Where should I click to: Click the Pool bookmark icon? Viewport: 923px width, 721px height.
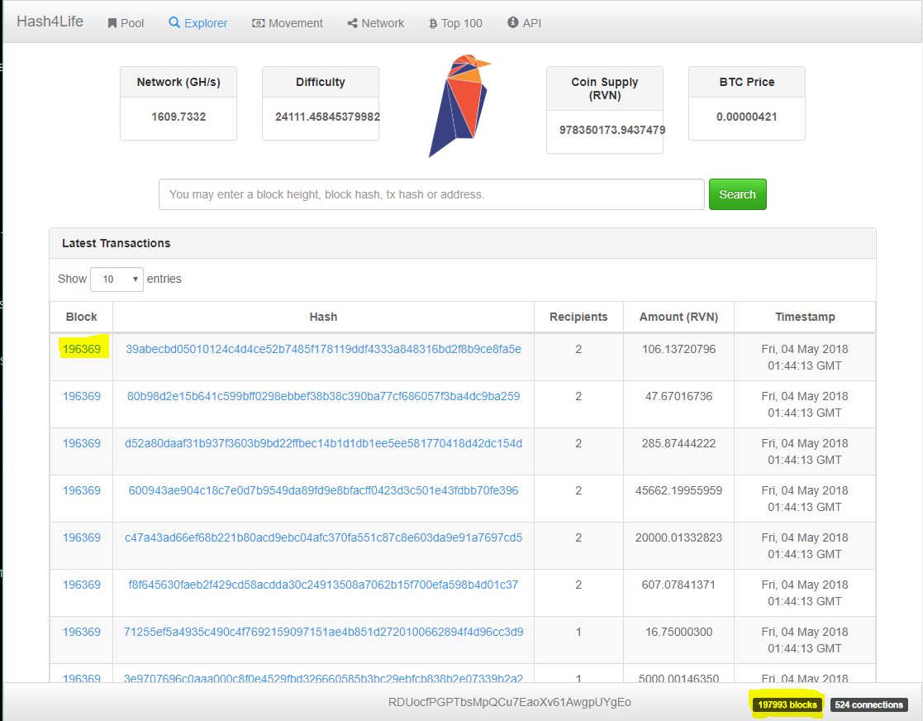click(x=112, y=23)
